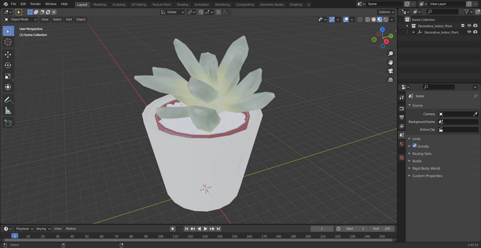481x248 pixels.
Task: Enable or disable the Gravity checkbox
Action: (x=415, y=146)
